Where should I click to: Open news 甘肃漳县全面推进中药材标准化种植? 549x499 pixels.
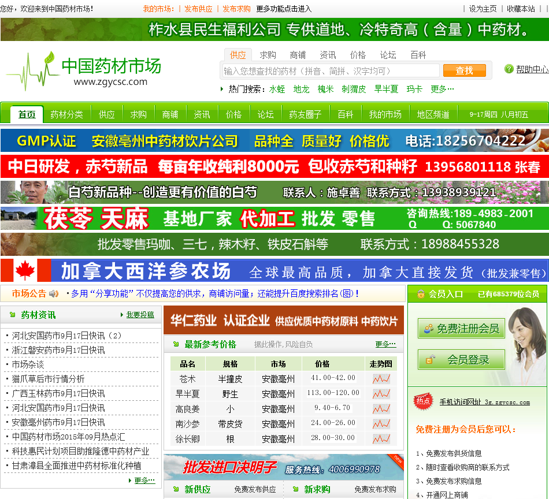77,466
